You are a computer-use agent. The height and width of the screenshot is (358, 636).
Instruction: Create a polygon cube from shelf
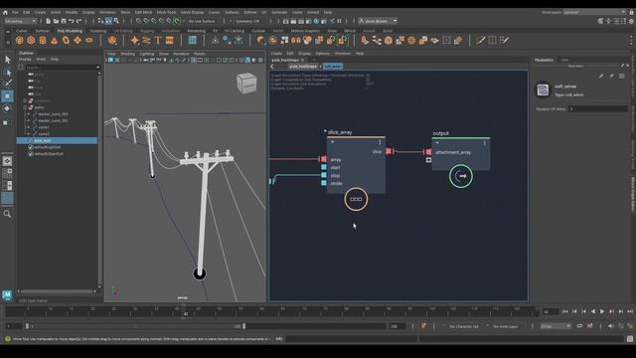(31, 40)
